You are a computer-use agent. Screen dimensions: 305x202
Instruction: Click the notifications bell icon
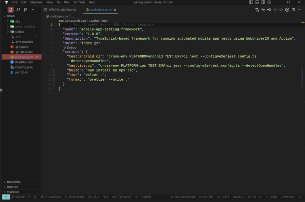(300, 197)
